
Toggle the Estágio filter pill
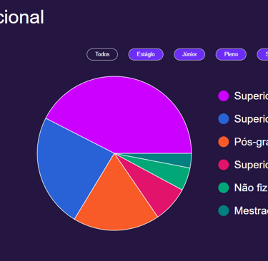pyautogui.click(x=146, y=54)
